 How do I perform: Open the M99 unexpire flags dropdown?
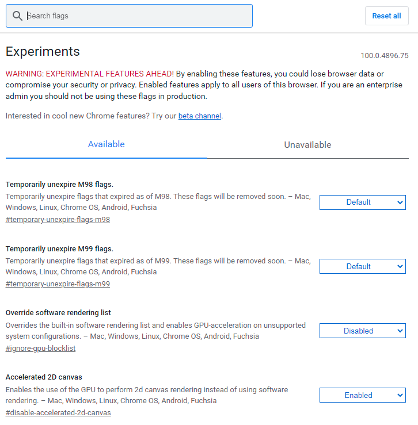[362, 267]
